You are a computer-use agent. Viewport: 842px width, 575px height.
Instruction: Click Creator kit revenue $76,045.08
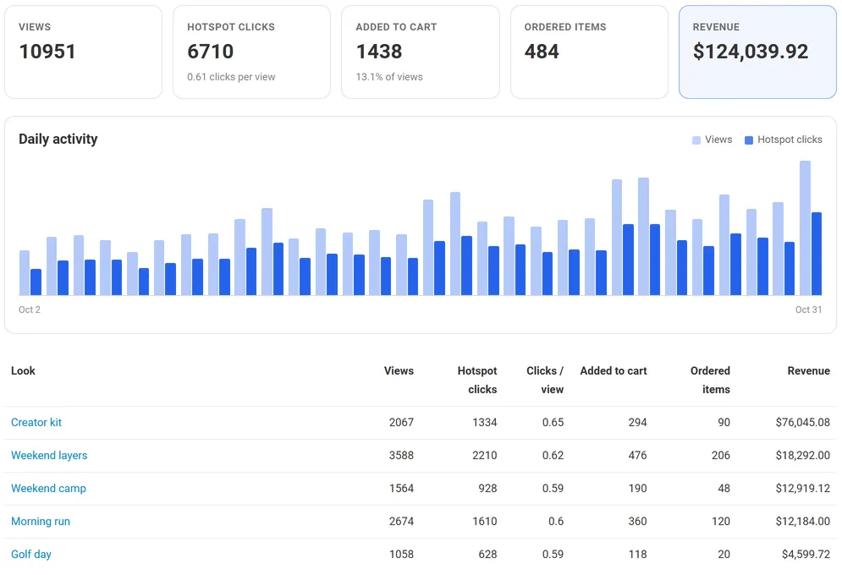tap(803, 422)
